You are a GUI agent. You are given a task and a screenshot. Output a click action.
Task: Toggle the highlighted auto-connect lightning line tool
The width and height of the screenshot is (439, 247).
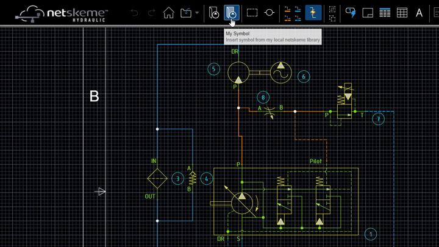pyautogui.click(x=313, y=13)
